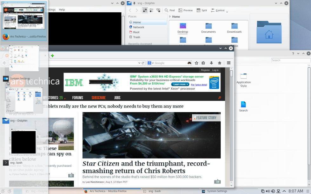Show bookmarks using the clipboard-style sidebar icon
The height and width of the screenshot is (194, 311).
coord(203,63)
